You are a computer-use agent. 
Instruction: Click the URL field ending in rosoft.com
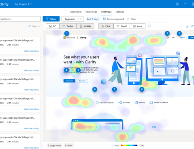tap(20, 19)
